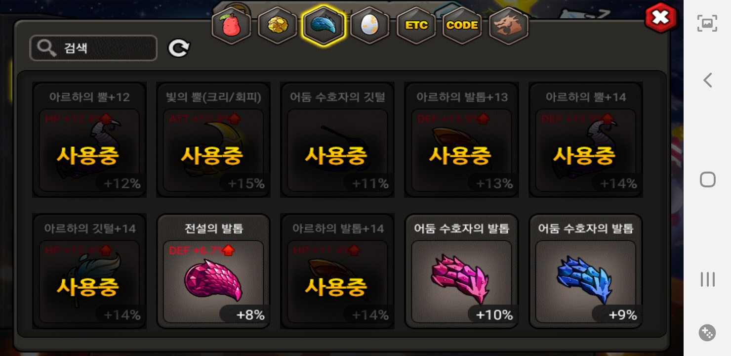
Task: Open the egg category tab
Action: pyautogui.click(x=370, y=26)
